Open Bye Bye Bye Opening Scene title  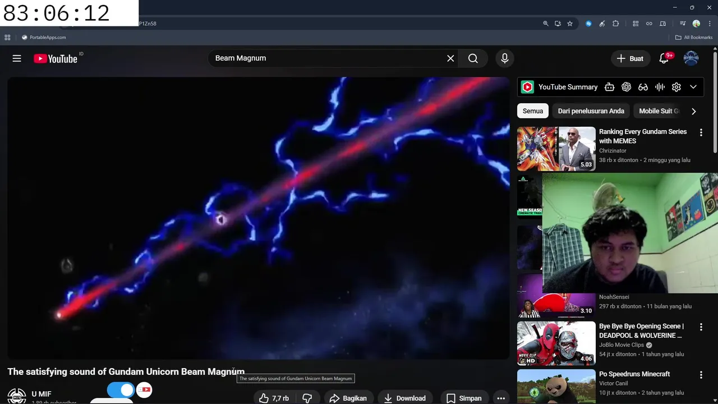(x=642, y=330)
